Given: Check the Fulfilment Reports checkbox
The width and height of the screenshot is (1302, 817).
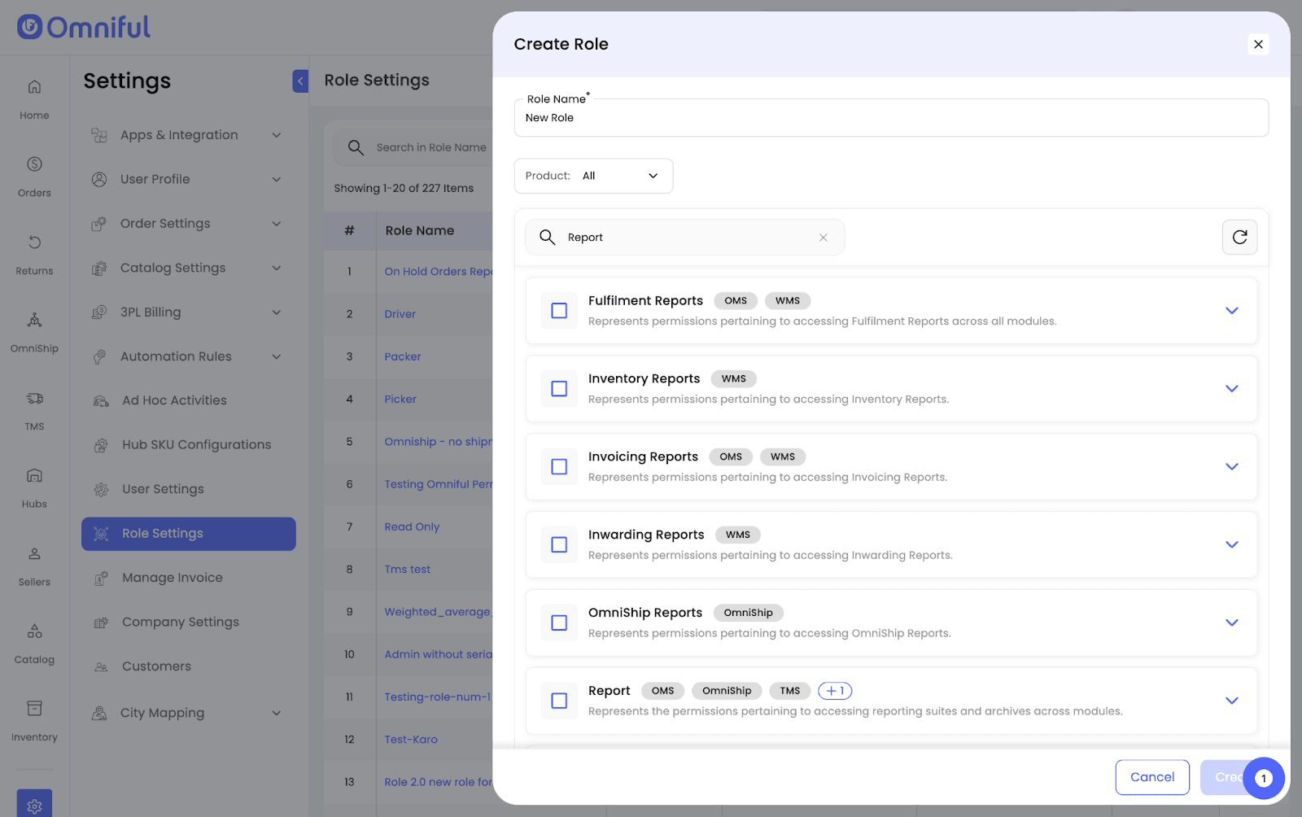Looking at the screenshot, I should pyautogui.click(x=559, y=311).
